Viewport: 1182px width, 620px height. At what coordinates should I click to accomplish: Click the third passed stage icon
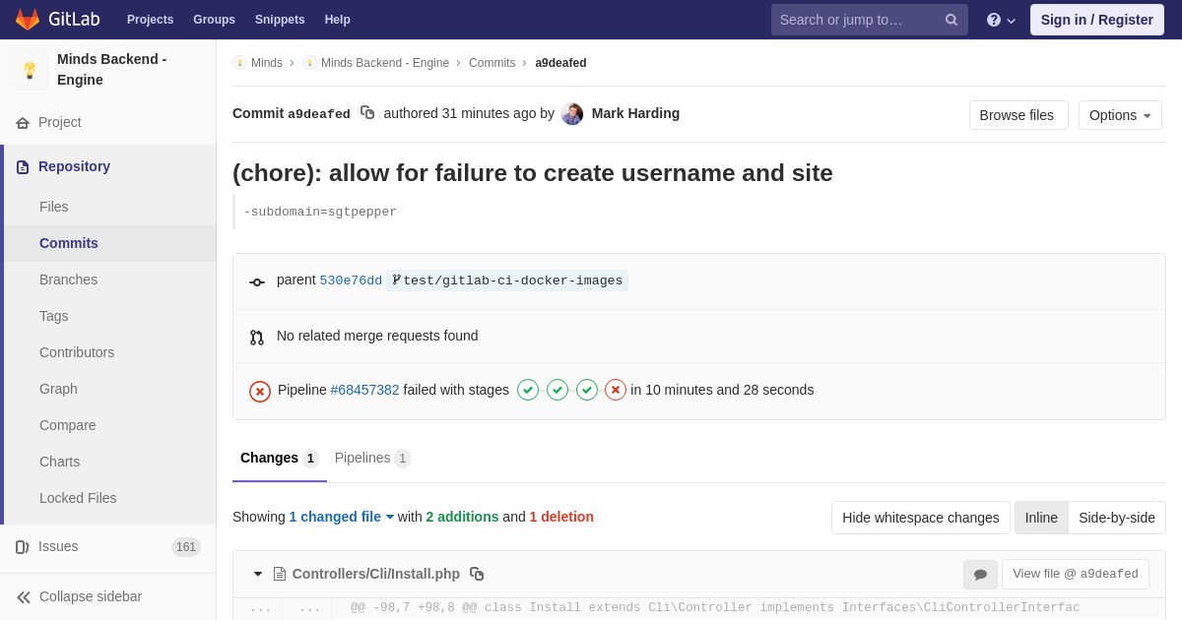[x=587, y=390]
